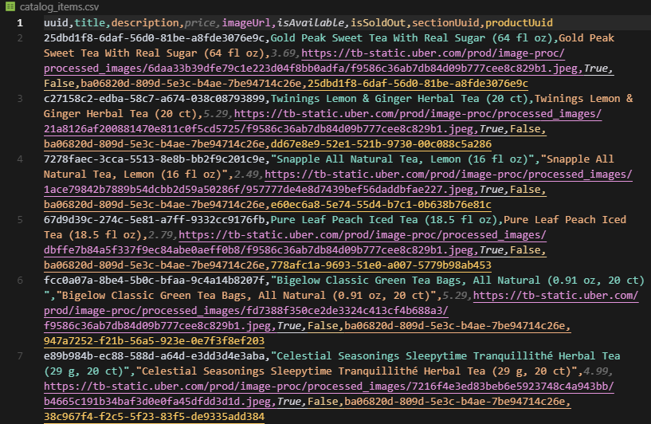Click line number 5 in gutter
This screenshot has width=651, height=424.
click(x=20, y=220)
